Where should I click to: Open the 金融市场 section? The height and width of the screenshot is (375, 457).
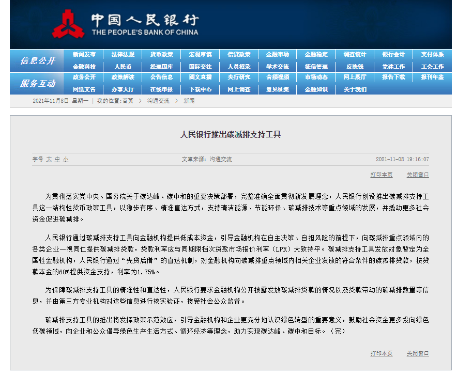tap(278, 54)
